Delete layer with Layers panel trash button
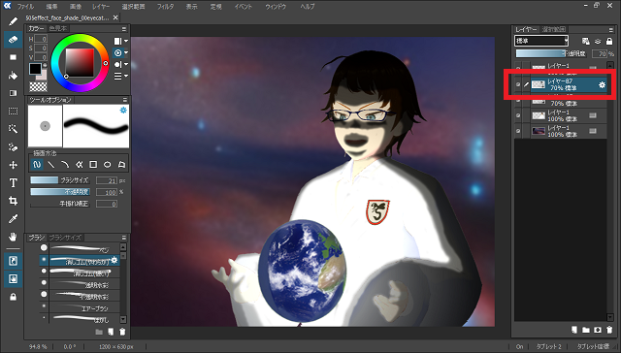This screenshot has height=353, width=621. pos(609,330)
